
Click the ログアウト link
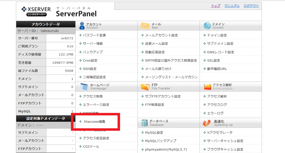point(251,6)
